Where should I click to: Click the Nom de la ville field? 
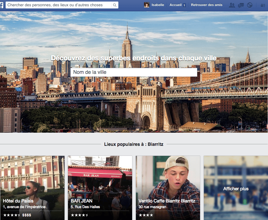134,72
